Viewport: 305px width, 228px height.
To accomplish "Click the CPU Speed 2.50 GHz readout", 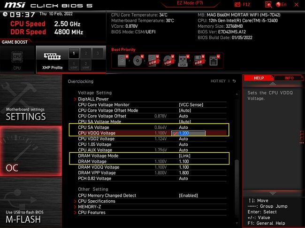I will (x=45, y=24).
